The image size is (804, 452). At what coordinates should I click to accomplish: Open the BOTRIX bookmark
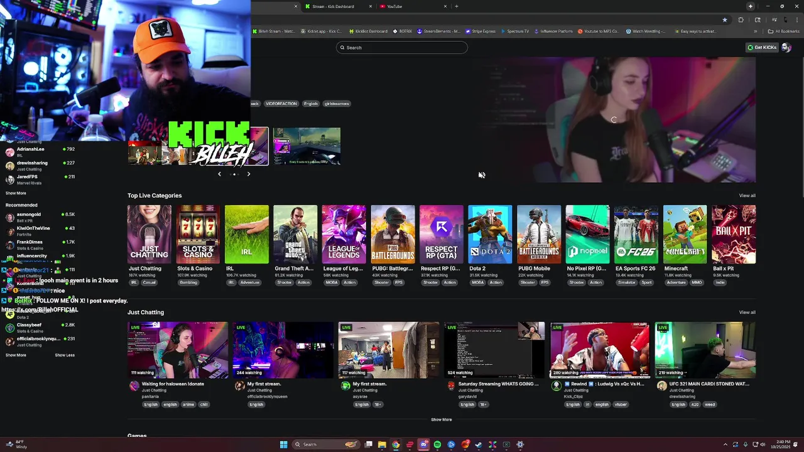(403, 31)
